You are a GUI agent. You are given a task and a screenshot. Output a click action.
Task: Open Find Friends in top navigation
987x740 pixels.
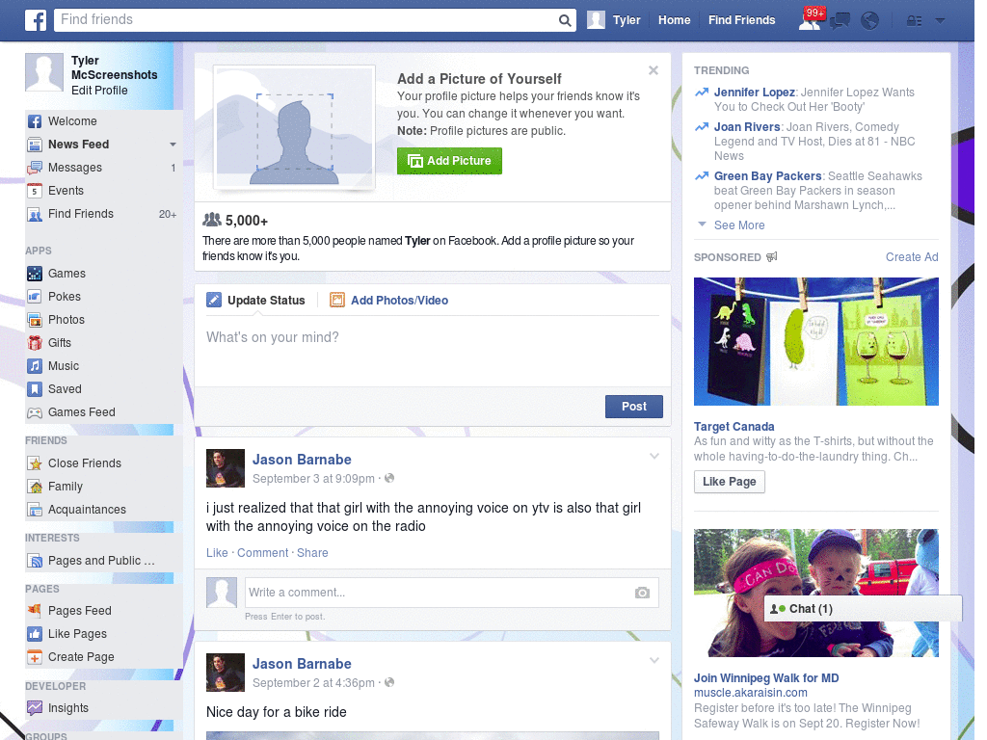coord(741,20)
